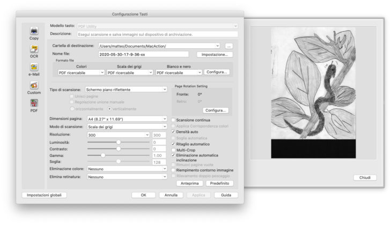Select the PDF button profile icon
The image size is (391, 225).
[34, 103]
